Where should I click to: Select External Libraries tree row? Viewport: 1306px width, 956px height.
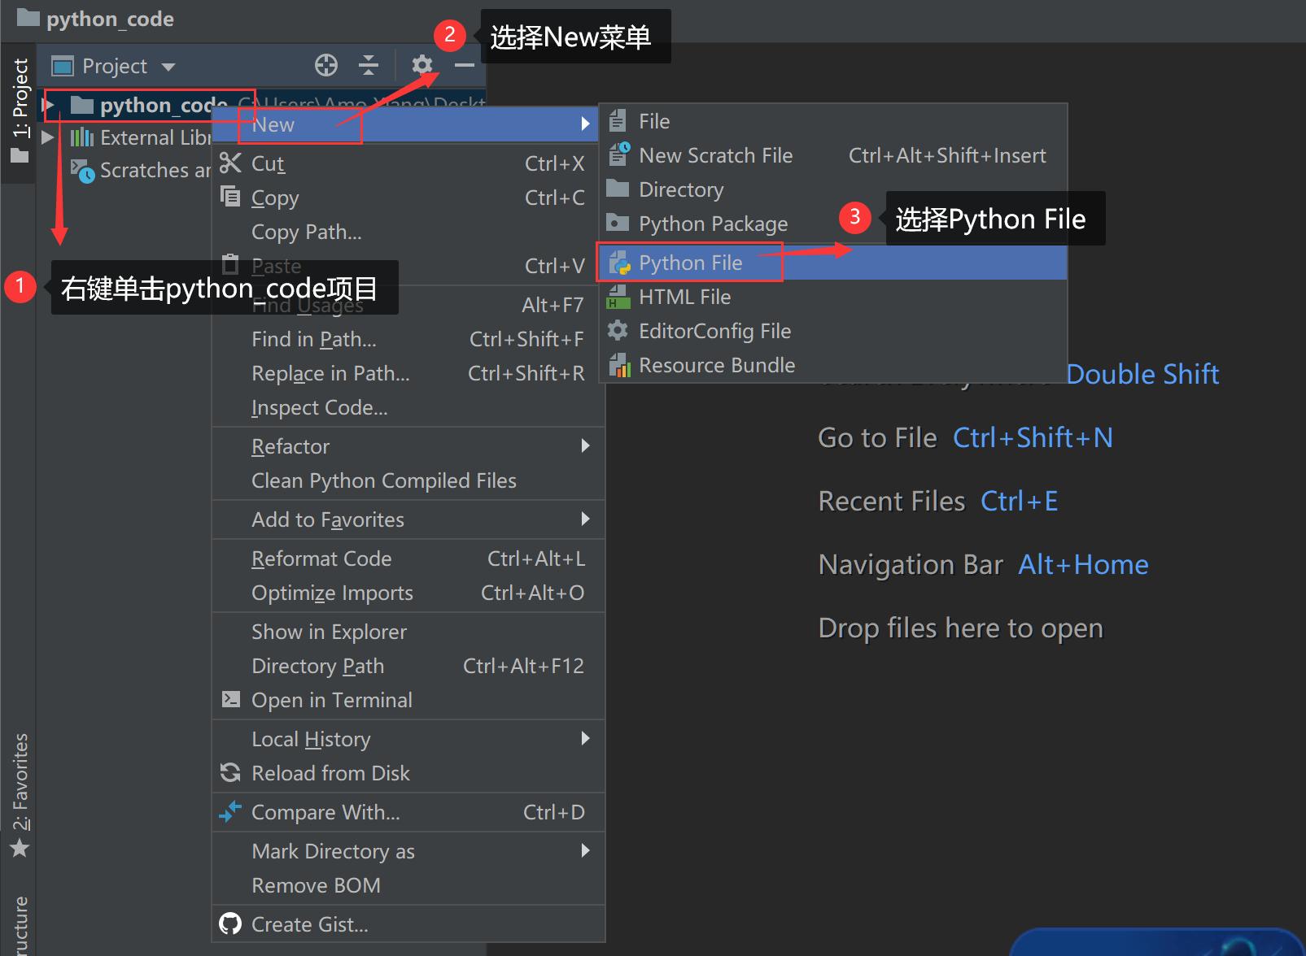pos(124,137)
